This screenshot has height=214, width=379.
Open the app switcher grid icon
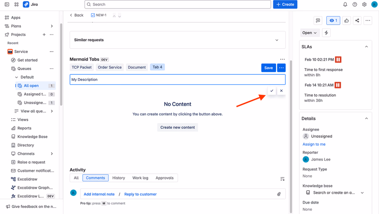coord(17,4)
